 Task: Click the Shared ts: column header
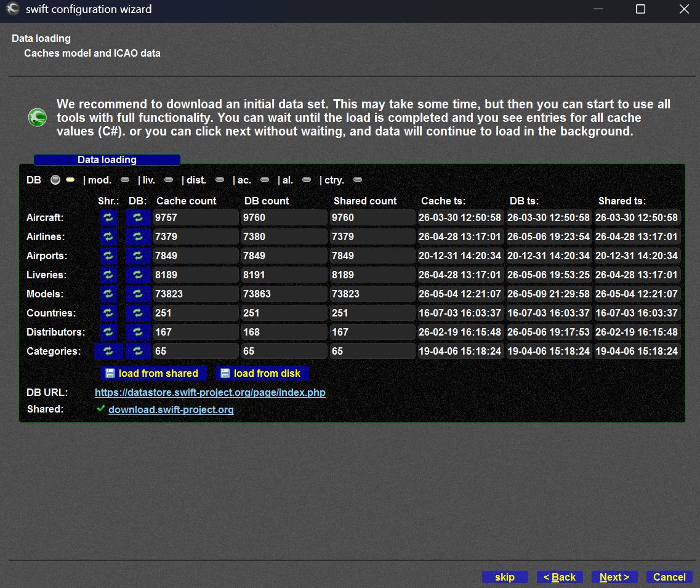click(x=622, y=201)
